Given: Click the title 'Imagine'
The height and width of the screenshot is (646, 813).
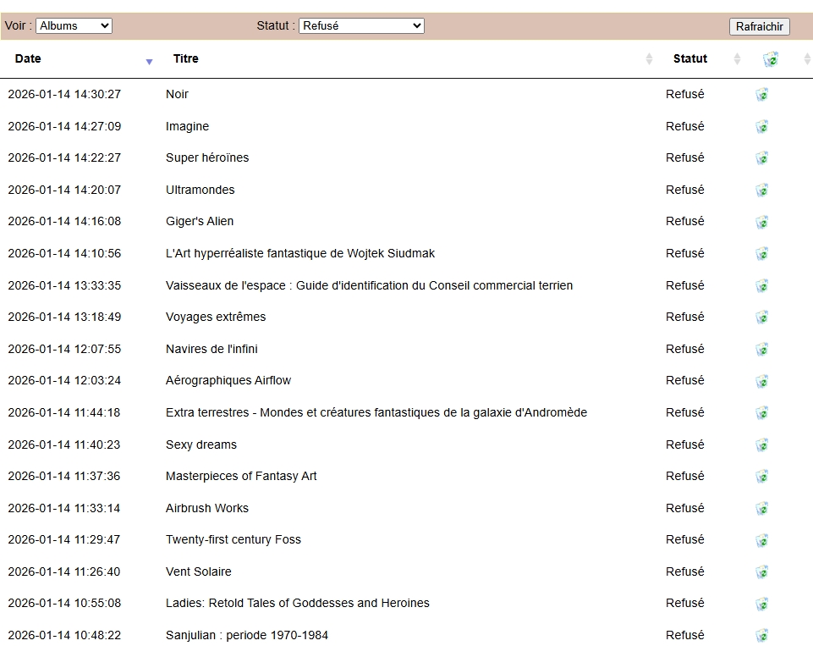Looking at the screenshot, I should (x=187, y=127).
